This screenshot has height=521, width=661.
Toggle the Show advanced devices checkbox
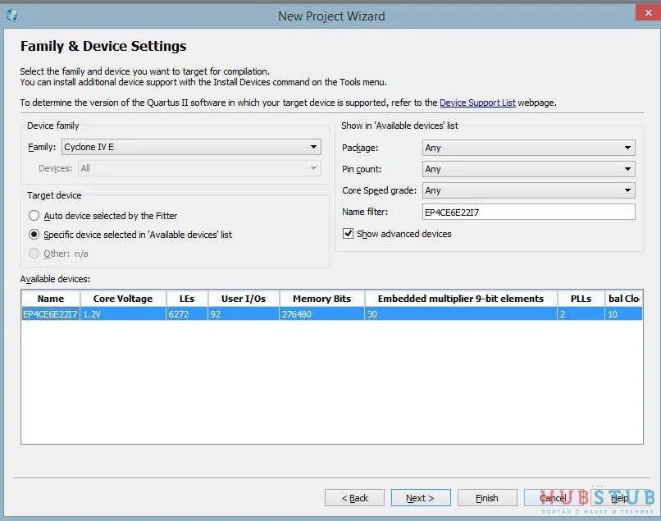pos(348,234)
